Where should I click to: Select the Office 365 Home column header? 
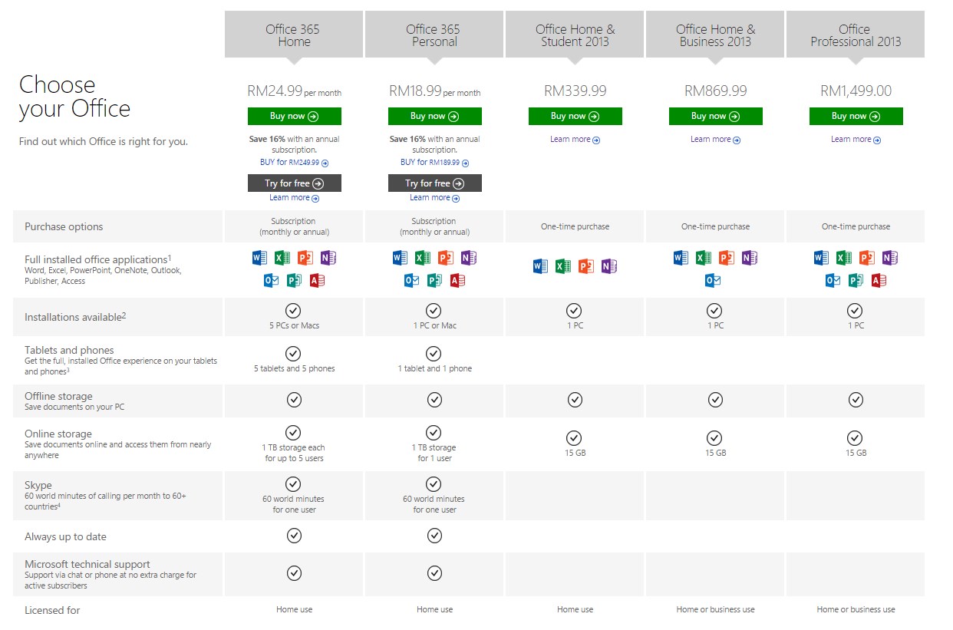pyautogui.click(x=294, y=35)
